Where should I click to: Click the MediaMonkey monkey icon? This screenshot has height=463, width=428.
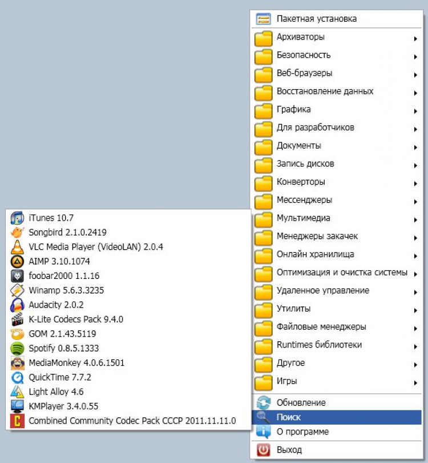click(17, 362)
